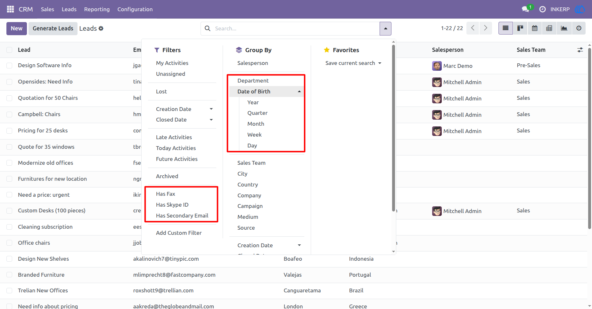Screen dimensions: 592x309
Task: Toggle select-all leads checkbox
Action: click(9, 50)
